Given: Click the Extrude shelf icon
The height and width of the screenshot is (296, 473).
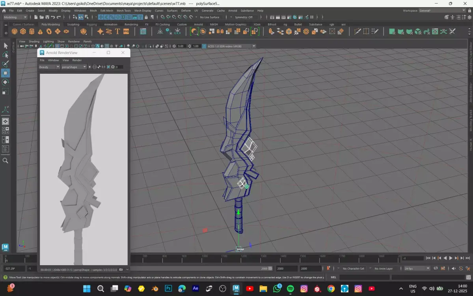Looking at the screenshot, I should (272, 32).
